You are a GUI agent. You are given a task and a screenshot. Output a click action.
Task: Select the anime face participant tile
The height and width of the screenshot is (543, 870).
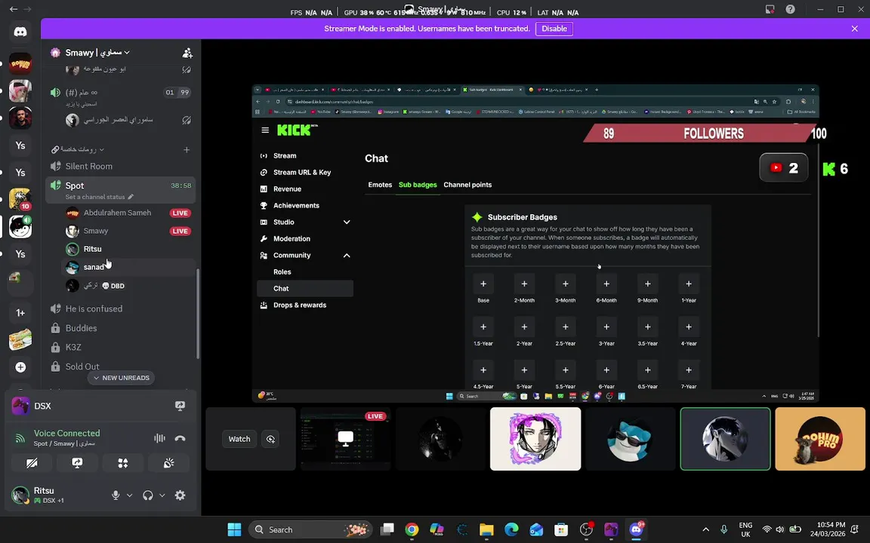point(535,439)
